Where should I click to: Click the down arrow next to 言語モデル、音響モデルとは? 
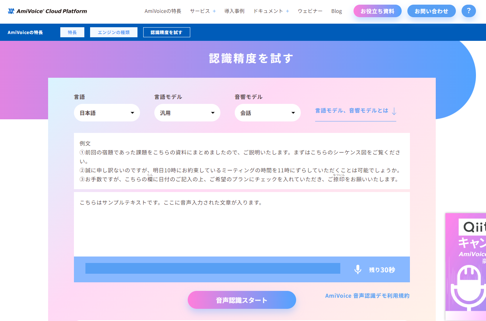coord(394,111)
